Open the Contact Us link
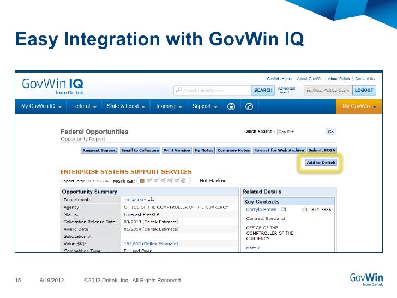The width and height of the screenshot is (397, 298). [x=365, y=79]
